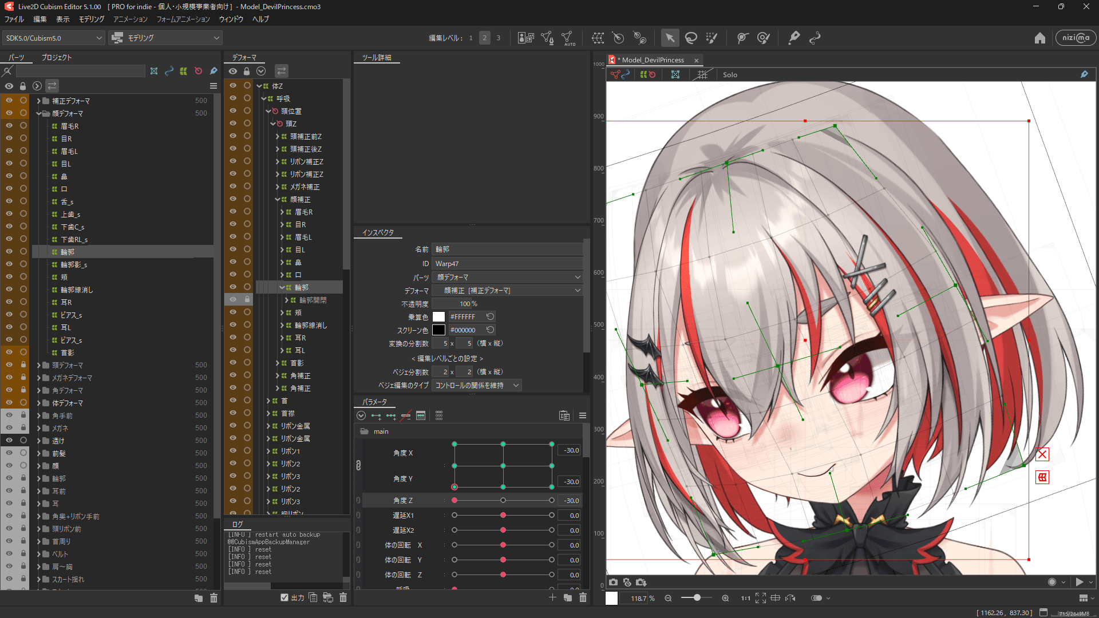This screenshot has height=618, width=1099.
Task: Toggle Solo display mode
Action: pos(730,74)
